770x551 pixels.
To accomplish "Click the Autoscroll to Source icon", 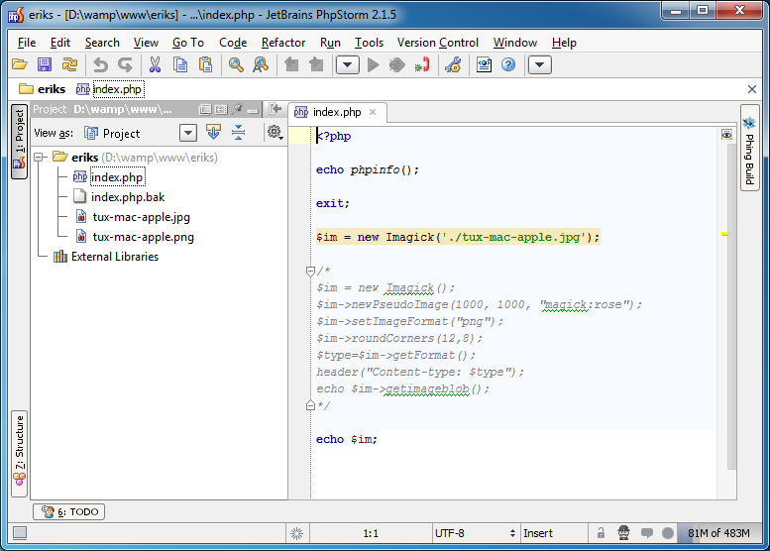I will point(214,132).
